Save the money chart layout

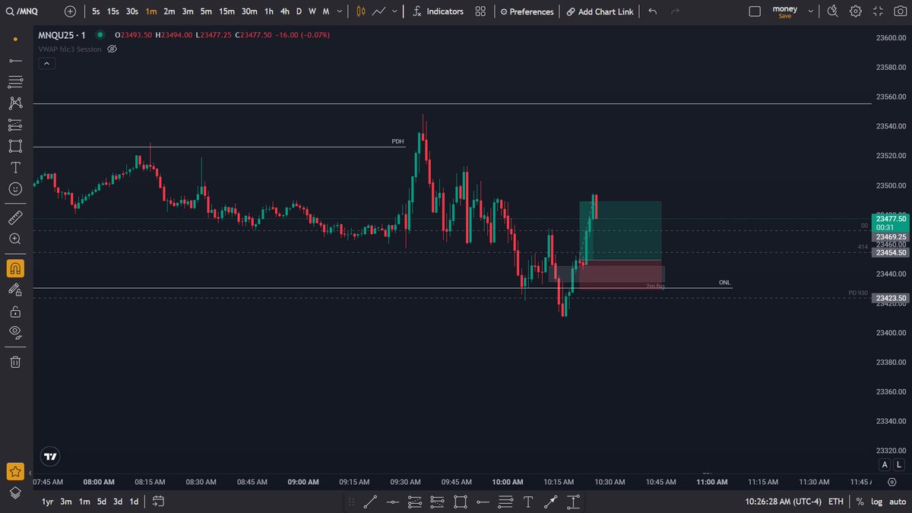click(785, 11)
